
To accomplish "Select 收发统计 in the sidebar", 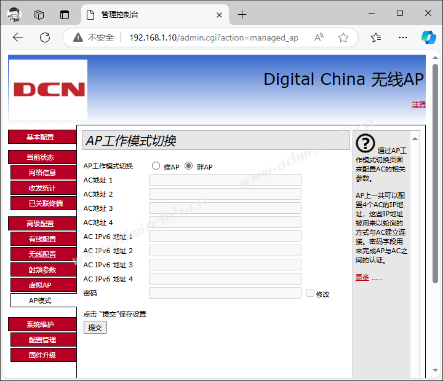I will 44,188.
